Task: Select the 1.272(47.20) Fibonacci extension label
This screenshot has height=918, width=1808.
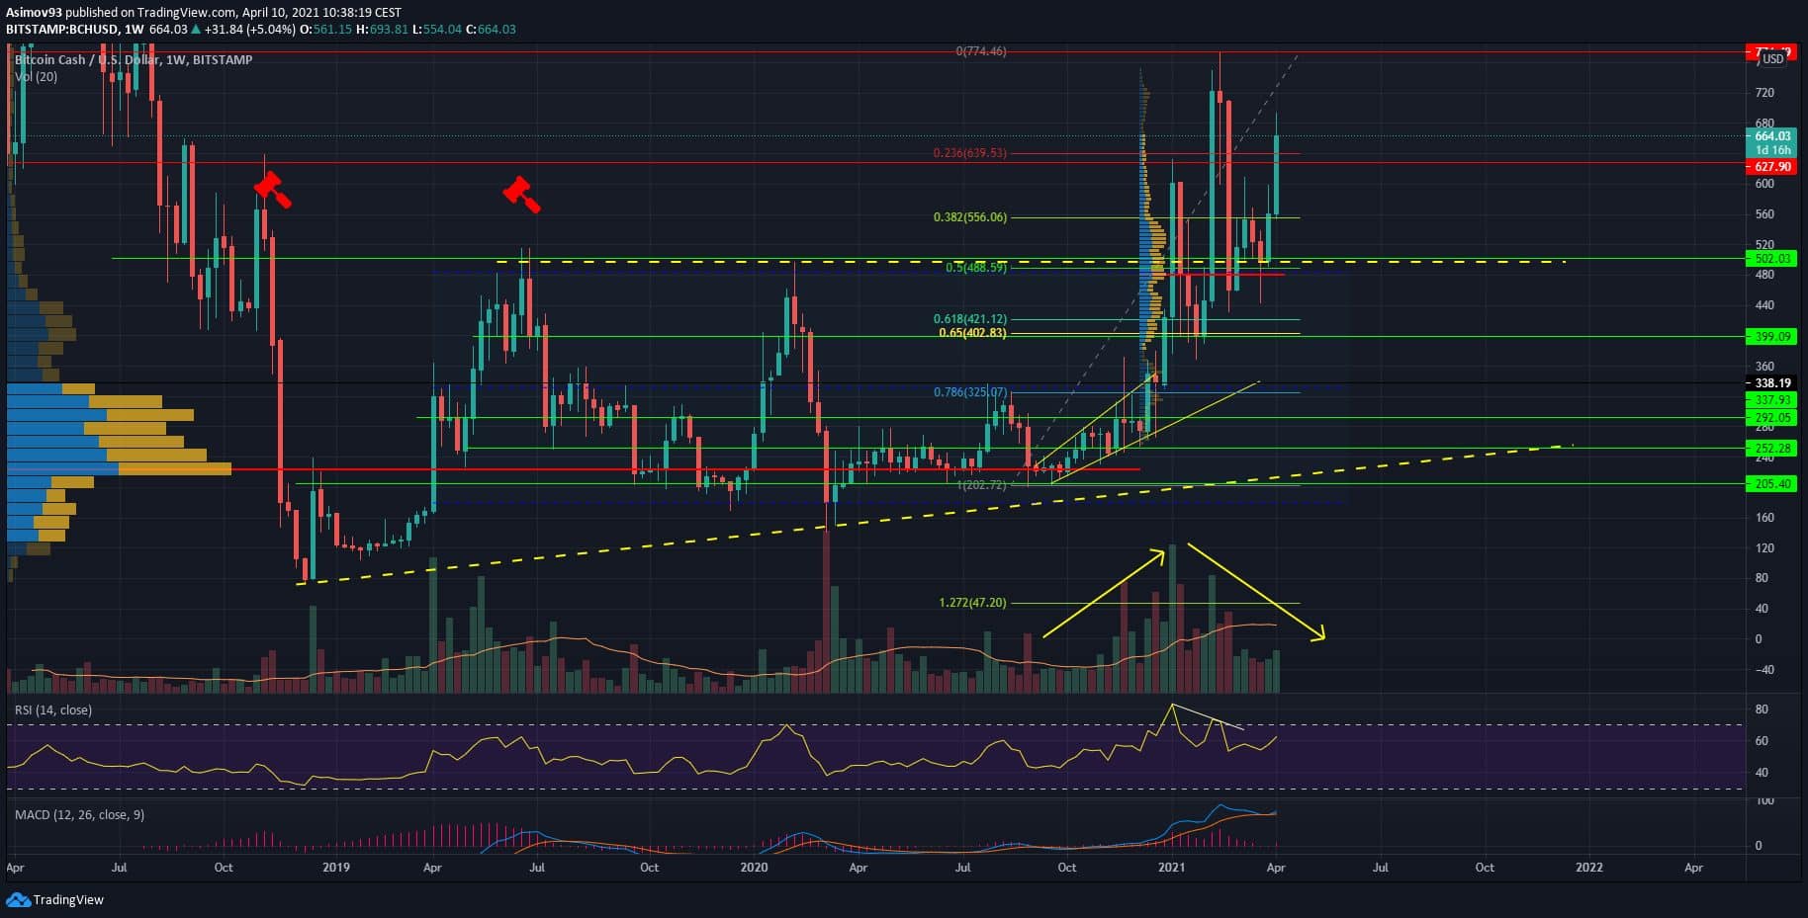Action: tap(973, 603)
